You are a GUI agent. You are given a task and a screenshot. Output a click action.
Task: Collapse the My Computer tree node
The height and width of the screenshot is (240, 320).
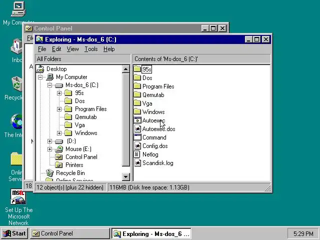(x=40, y=77)
